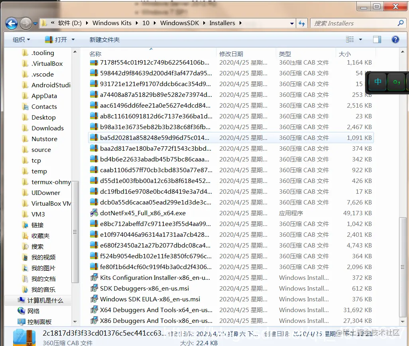409x346 pixels.
Task: Toggle the preview pane icon
Action: click(x=377, y=39)
